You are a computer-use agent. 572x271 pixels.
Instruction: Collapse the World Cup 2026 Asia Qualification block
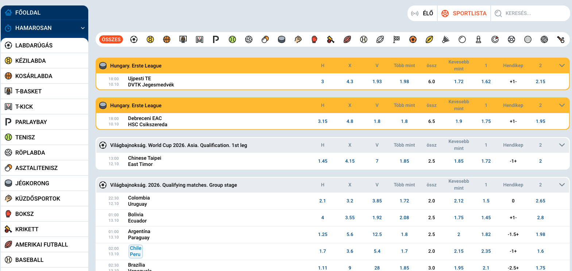562,145
